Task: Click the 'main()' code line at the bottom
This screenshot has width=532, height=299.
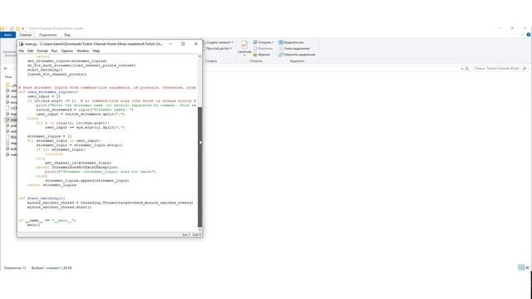Action: coord(33,225)
